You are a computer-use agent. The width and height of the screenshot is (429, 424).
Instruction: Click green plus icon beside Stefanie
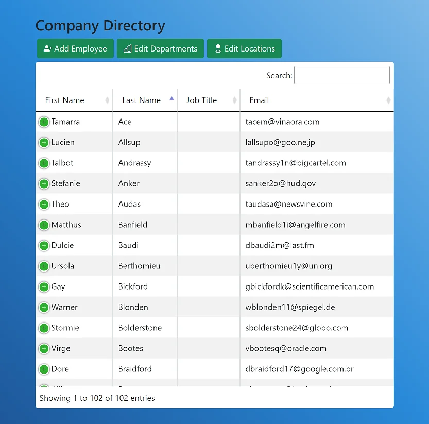click(44, 184)
